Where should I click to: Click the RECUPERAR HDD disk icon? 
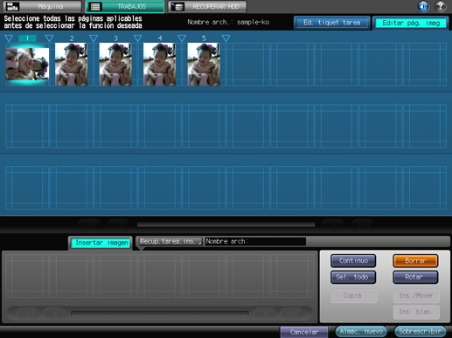[x=177, y=6]
